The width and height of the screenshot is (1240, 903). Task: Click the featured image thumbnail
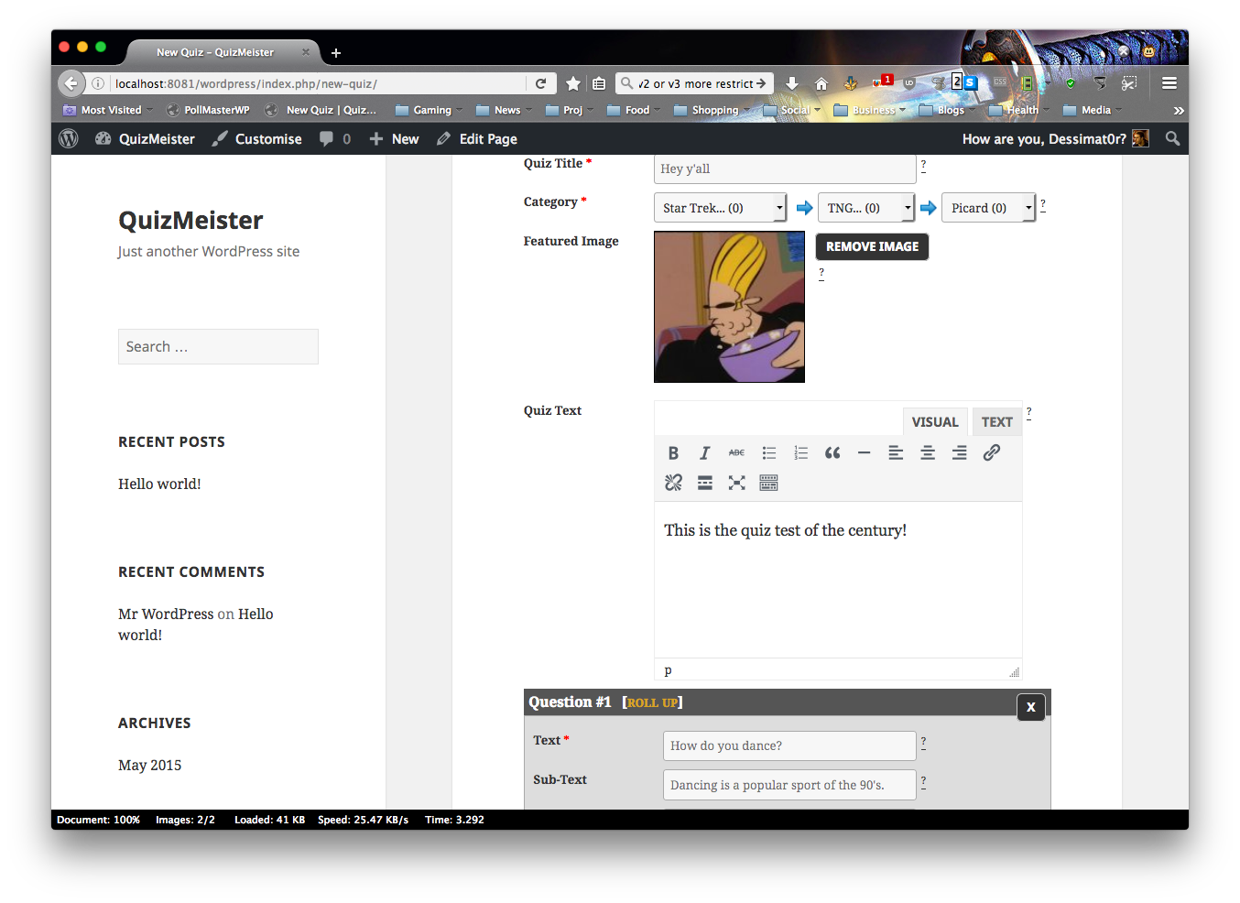click(729, 307)
